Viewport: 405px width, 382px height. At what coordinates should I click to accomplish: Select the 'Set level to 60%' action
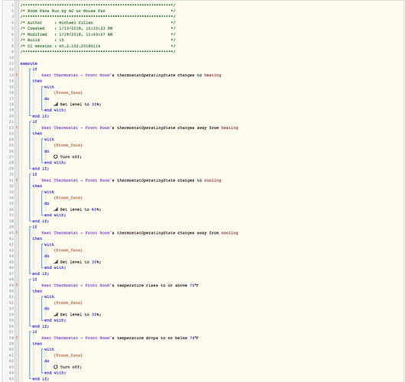coord(80,209)
